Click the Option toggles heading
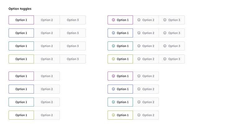Screen dimensions: 236x132 coord(20,9)
